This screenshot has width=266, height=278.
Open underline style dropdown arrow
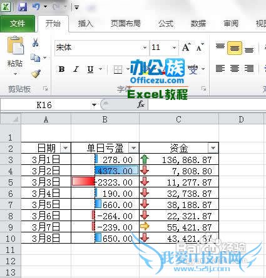pos(101,69)
